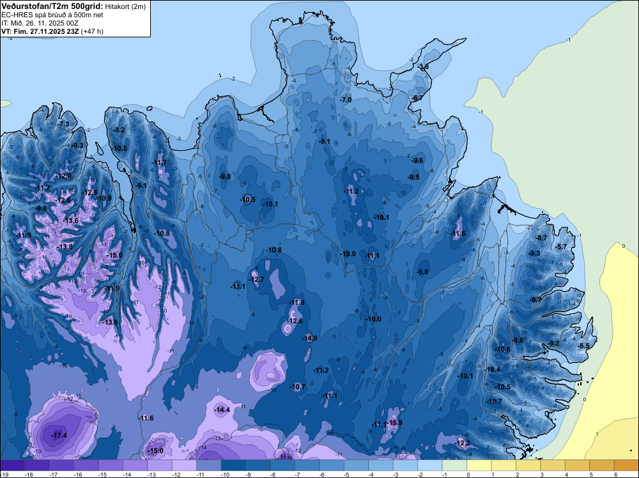
Task: Click the -9.5 temperature label
Action: click(413, 177)
